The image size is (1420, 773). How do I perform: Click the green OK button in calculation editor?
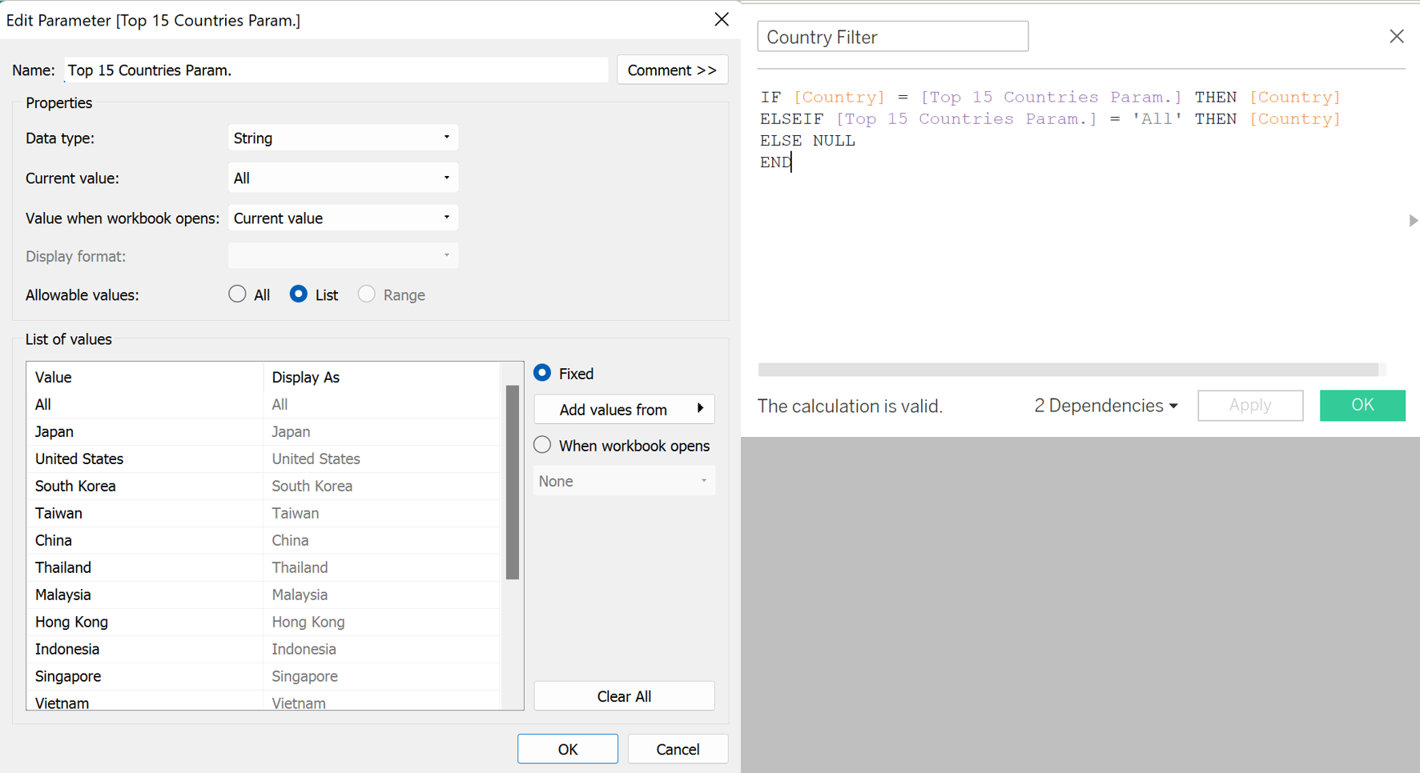click(x=1362, y=405)
